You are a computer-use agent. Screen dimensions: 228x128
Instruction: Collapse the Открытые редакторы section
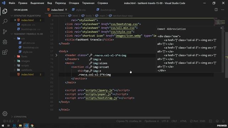[x=27, y=16]
